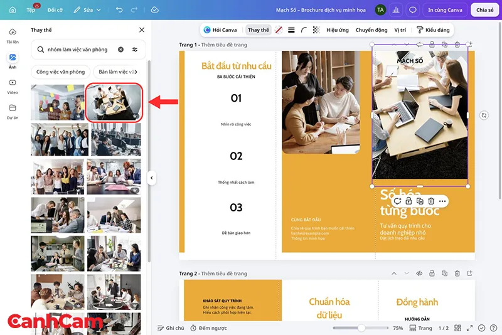Go to Canva home icon

(13, 10)
